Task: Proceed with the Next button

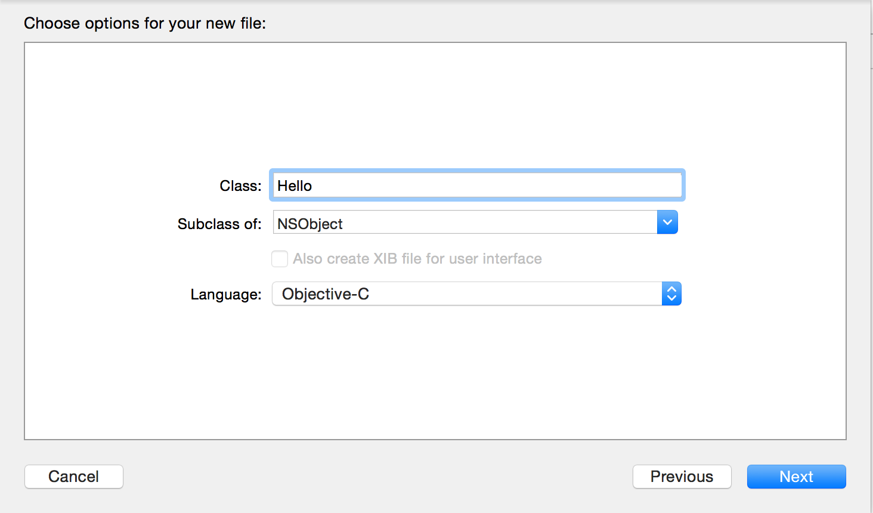Action: (x=796, y=477)
